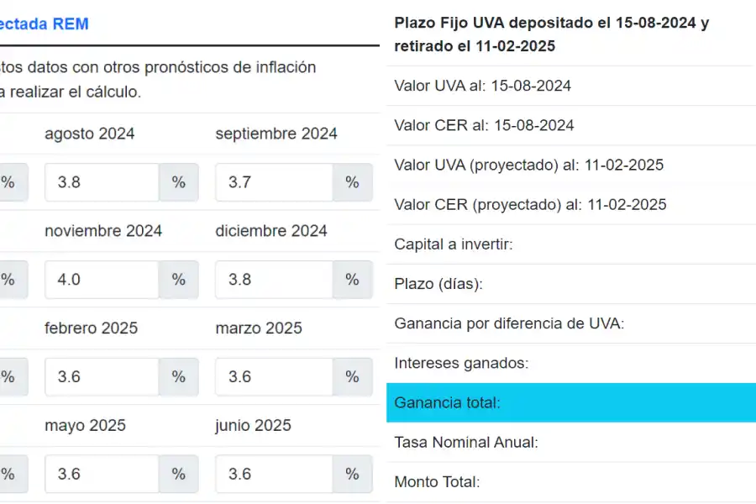This screenshot has height=504, width=756.
Task: Click the "Plazo (días)" row
Action: 571,284
